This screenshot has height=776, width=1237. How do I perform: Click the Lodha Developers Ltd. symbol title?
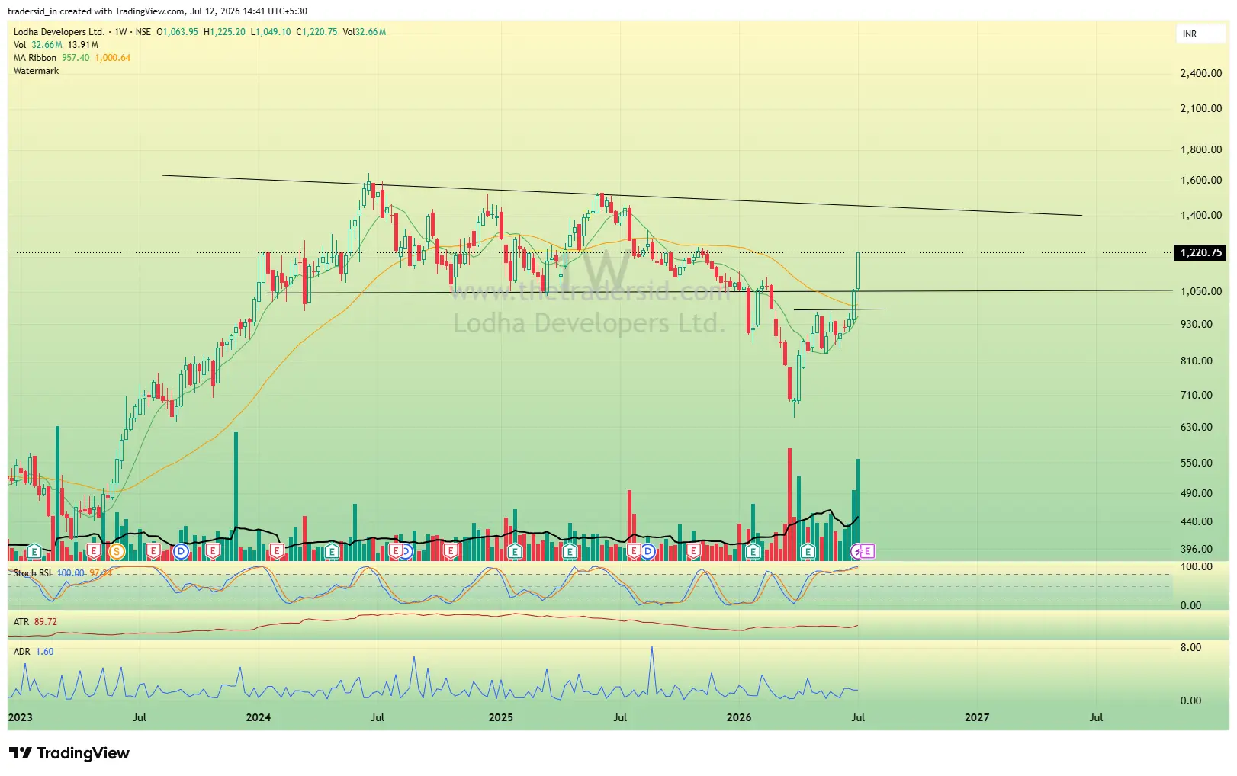click(x=59, y=32)
